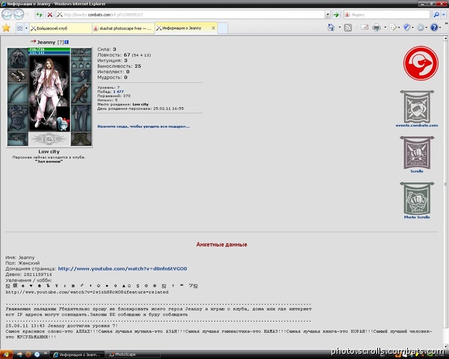Click the Jeanny character portrait image
Image resolution: width=449 pixels, height=359 pixels.
point(49,93)
